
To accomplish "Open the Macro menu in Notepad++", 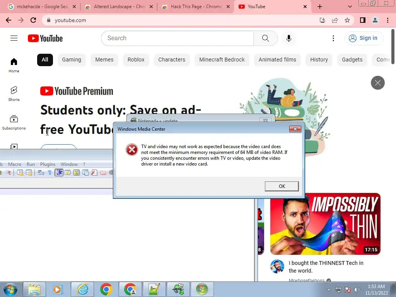I will [x=15, y=164].
